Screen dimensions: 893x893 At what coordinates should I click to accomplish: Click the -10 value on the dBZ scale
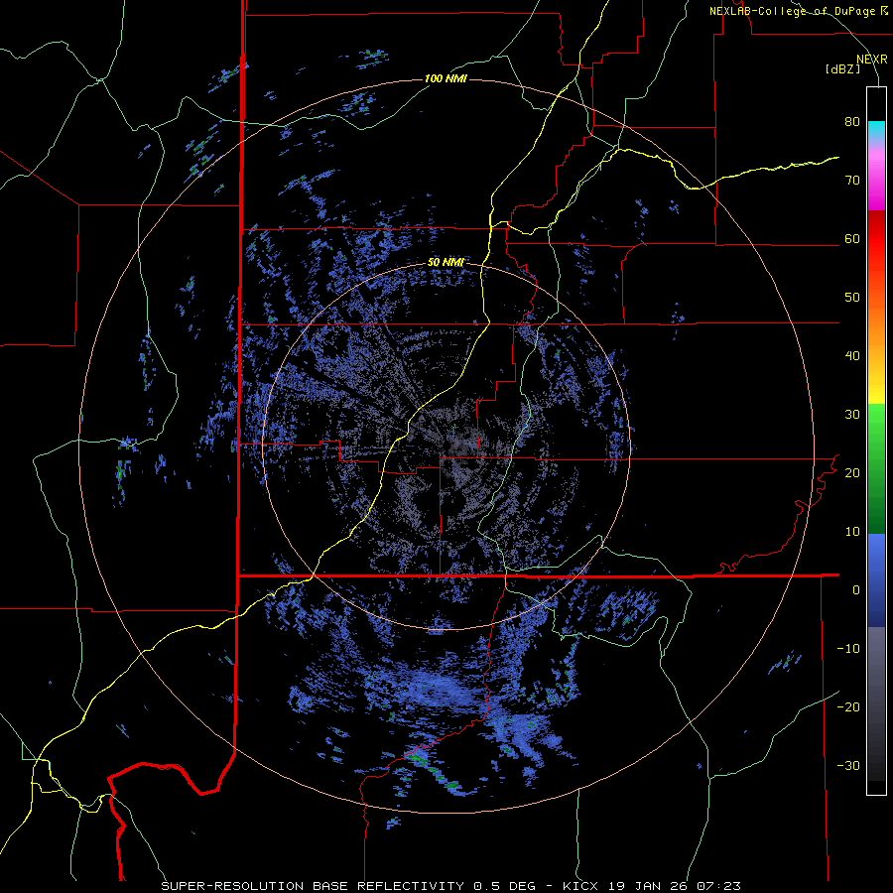[x=848, y=648]
